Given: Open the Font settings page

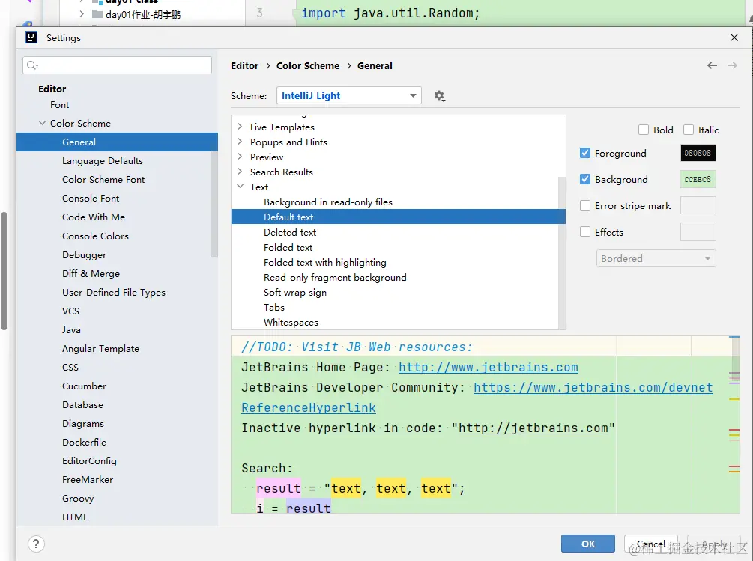Looking at the screenshot, I should (59, 105).
